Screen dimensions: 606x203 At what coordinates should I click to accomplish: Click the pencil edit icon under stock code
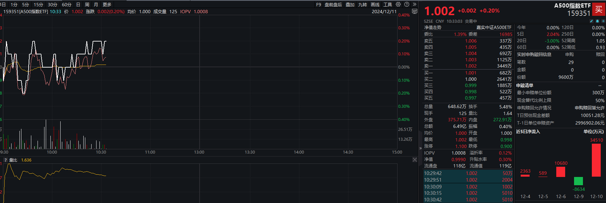592,21
